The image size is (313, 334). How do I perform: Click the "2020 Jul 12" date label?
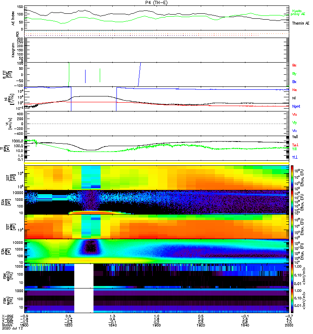pyautogui.click(x=13, y=328)
